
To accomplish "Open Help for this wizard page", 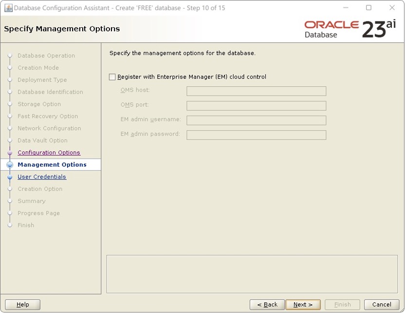I will [x=22, y=304].
